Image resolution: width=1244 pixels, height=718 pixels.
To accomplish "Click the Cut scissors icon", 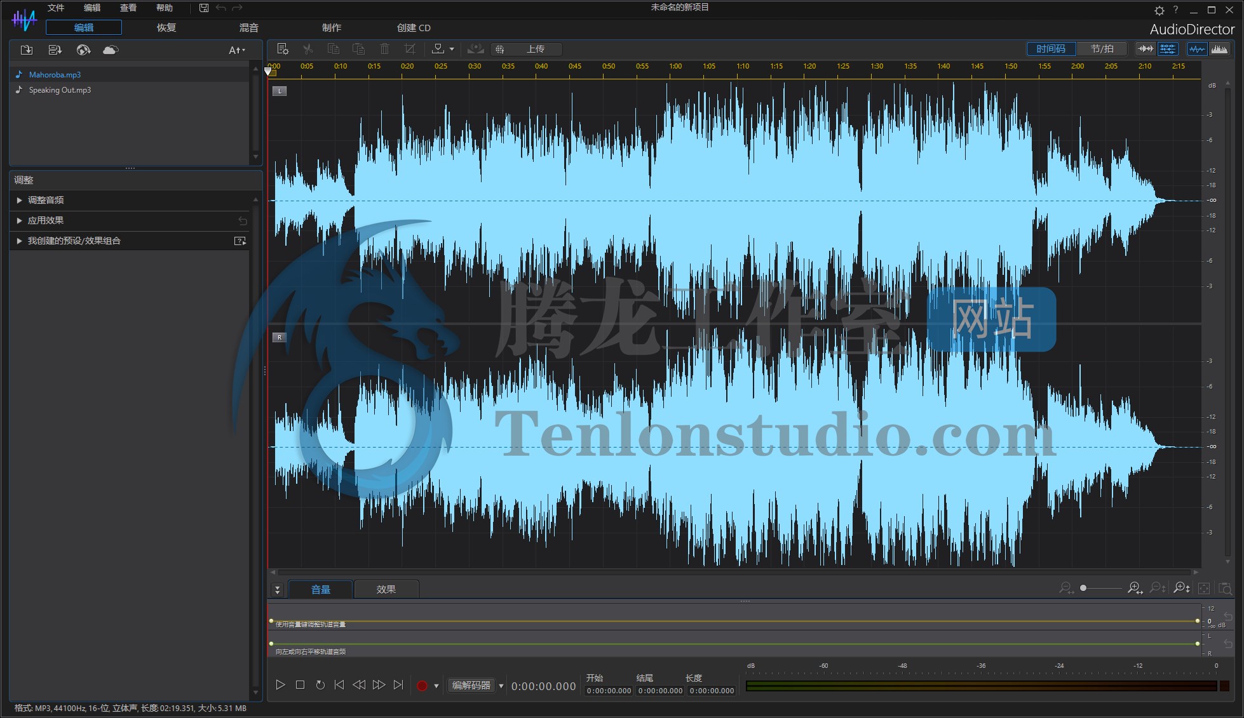I will point(308,49).
